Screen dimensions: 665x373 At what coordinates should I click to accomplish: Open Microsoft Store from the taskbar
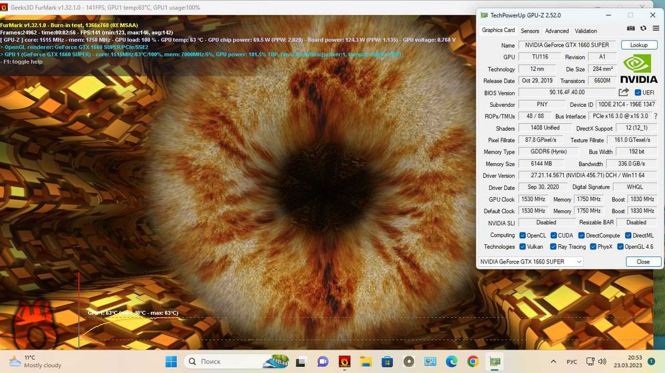[x=387, y=362]
